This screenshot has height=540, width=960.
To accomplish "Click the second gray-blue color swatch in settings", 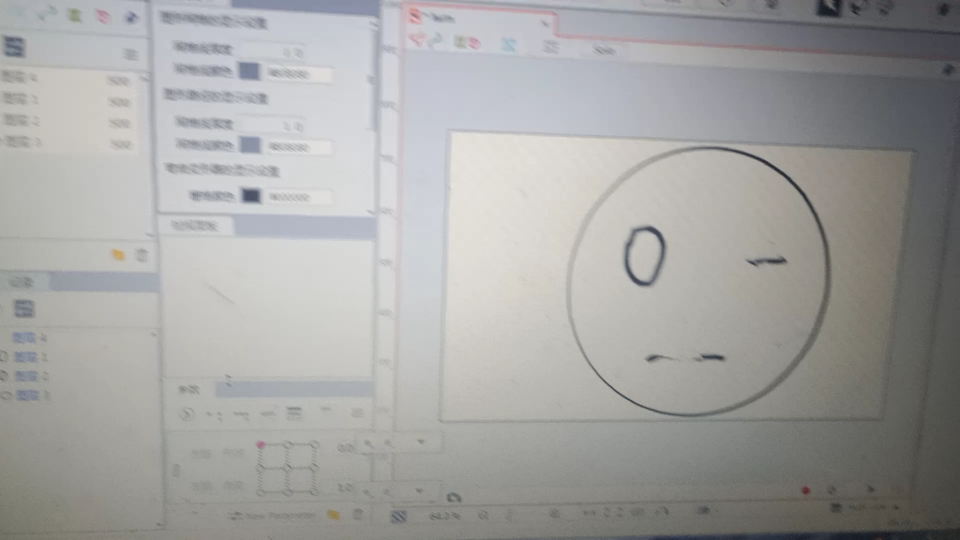I will click(249, 145).
